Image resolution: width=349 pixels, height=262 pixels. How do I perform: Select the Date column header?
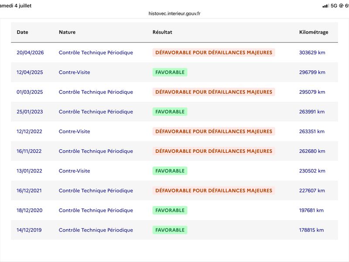23,32
